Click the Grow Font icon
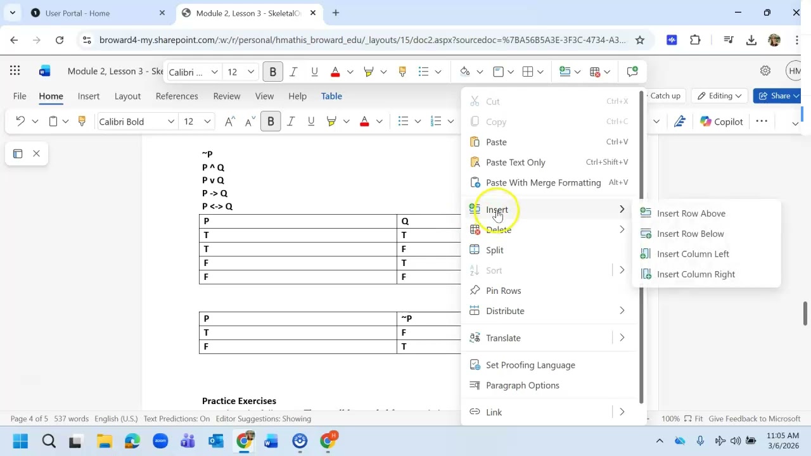 (x=231, y=122)
